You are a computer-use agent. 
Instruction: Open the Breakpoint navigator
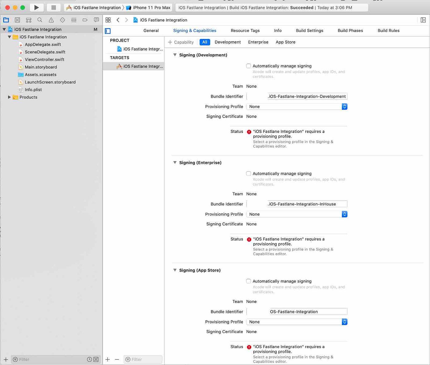coord(85,20)
